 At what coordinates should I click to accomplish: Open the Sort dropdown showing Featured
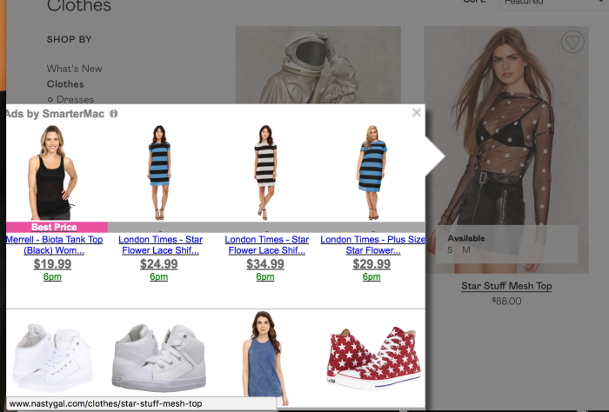click(554, 3)
